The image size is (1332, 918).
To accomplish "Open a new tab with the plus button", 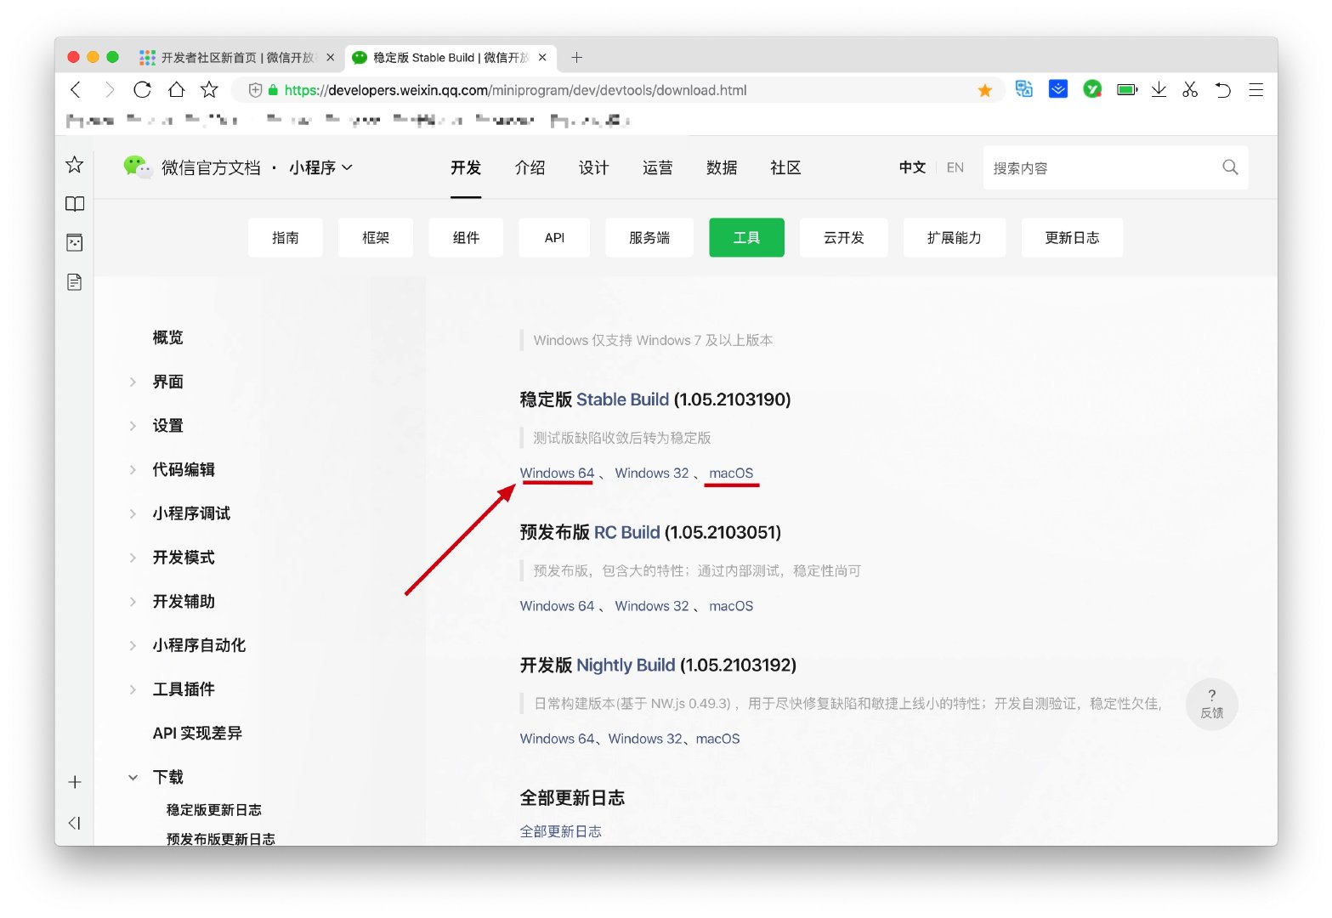I will [577, 57].
